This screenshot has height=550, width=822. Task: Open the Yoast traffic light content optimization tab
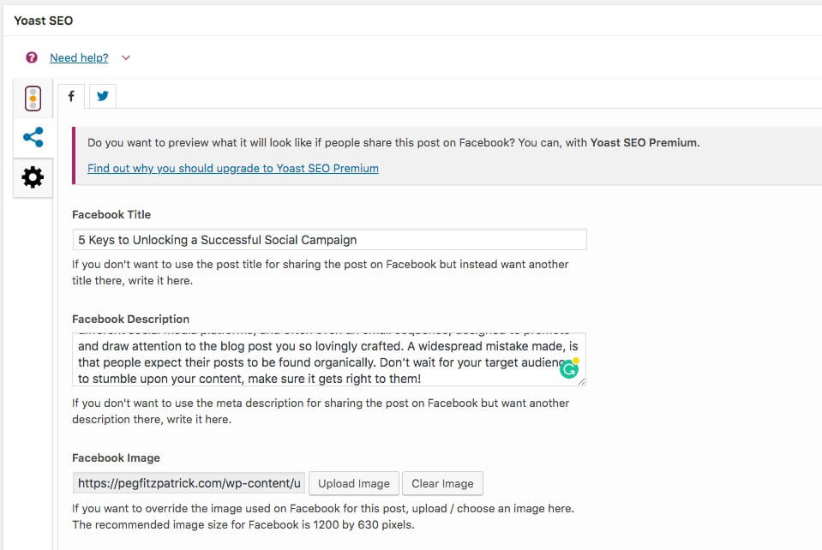pyautogui.click(x=33, y=99)
